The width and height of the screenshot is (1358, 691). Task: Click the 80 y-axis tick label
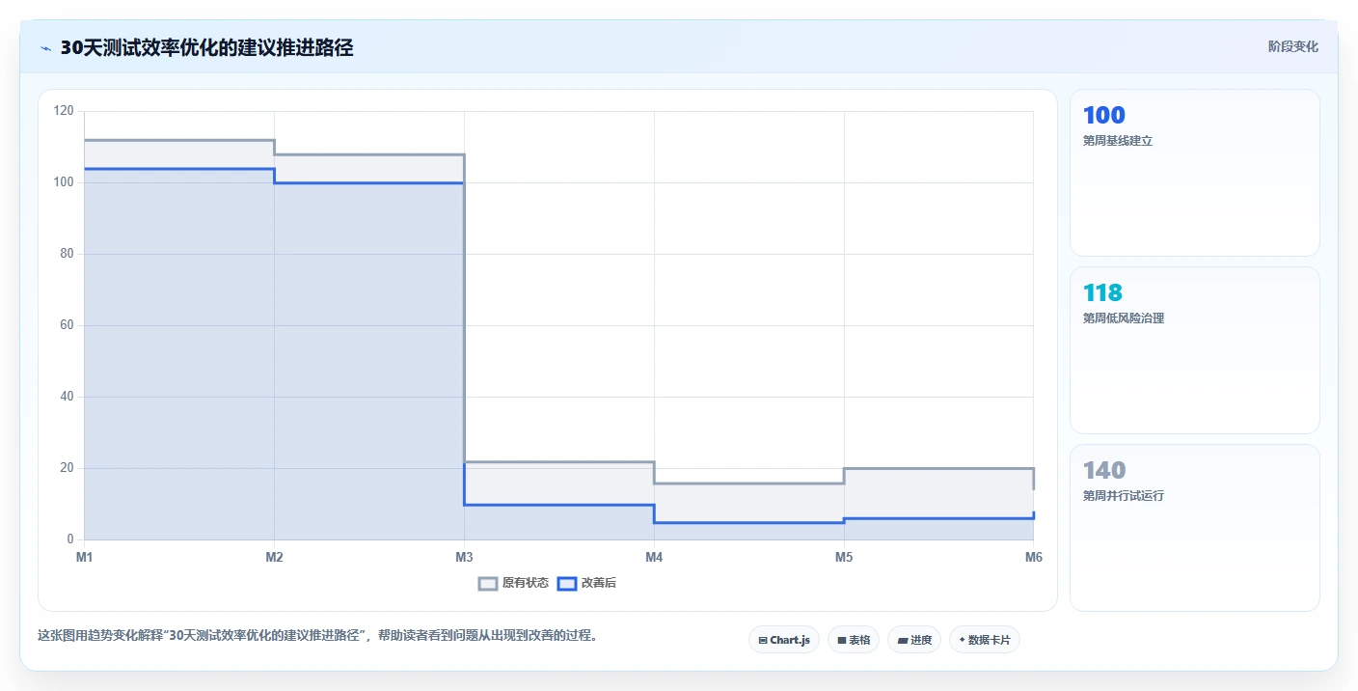tap(67, 254)
